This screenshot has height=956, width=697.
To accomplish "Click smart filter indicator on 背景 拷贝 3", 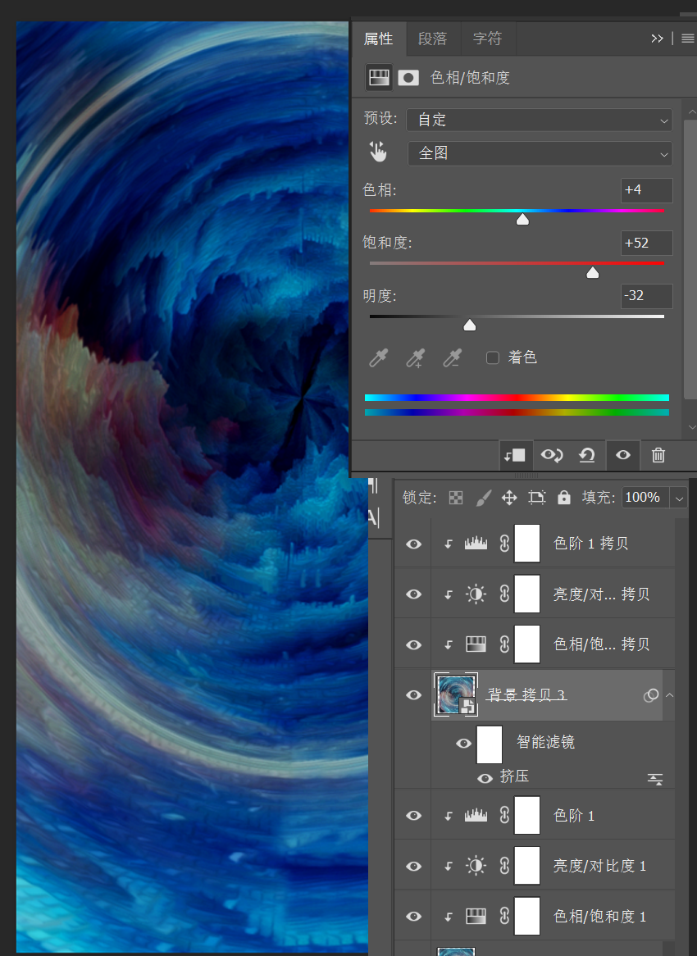I will [650, 695].
